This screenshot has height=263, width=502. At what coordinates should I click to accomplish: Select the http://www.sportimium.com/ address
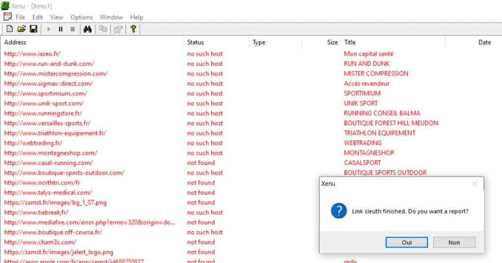coord(46,93)
